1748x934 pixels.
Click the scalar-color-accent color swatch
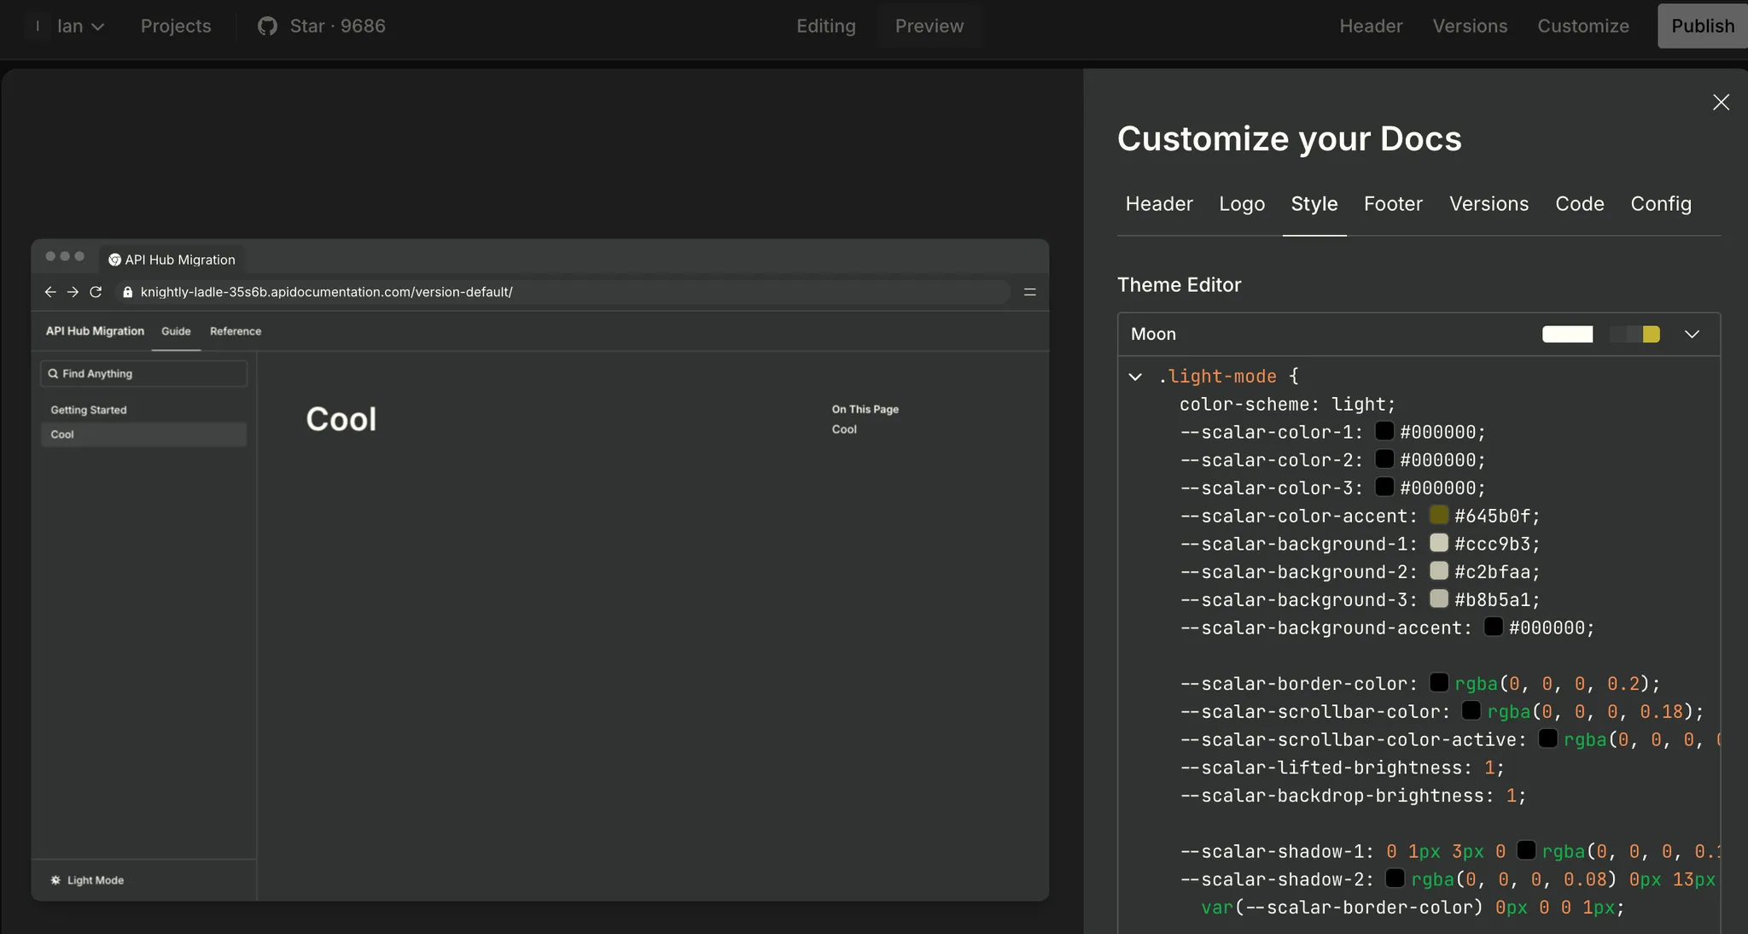pos(1437,515)
